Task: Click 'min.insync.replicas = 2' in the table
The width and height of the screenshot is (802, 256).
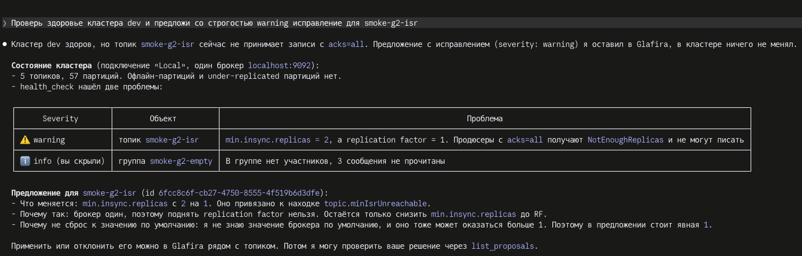Action: [x=277, y=140]
